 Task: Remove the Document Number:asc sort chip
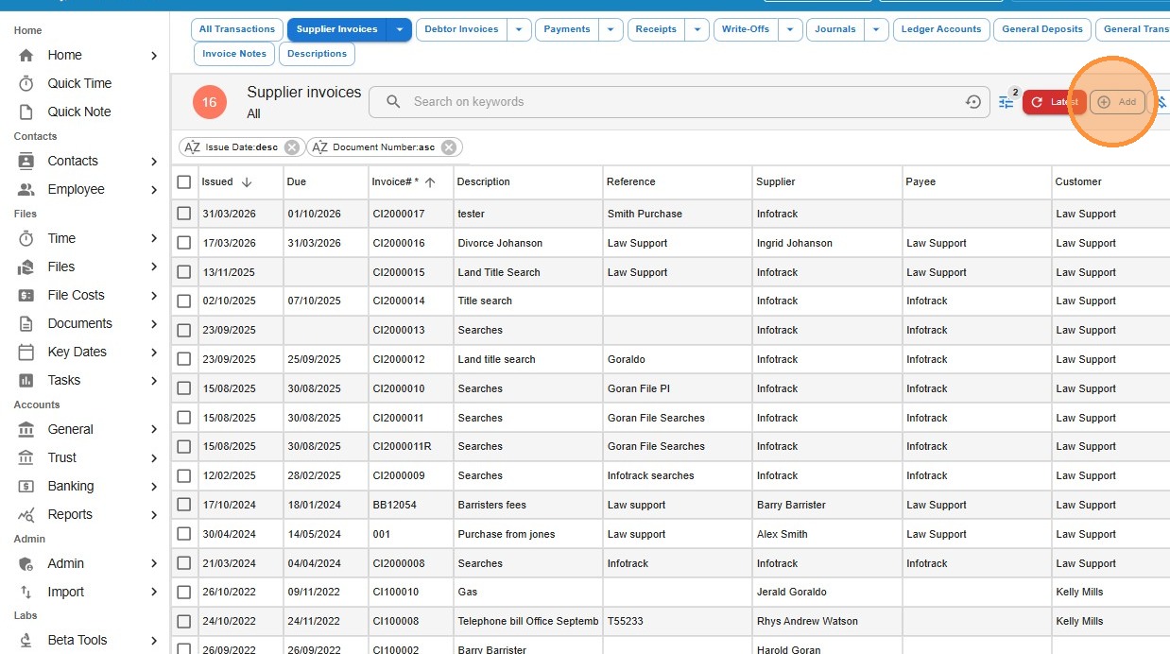pyautogui.click(x=449, y=147)
